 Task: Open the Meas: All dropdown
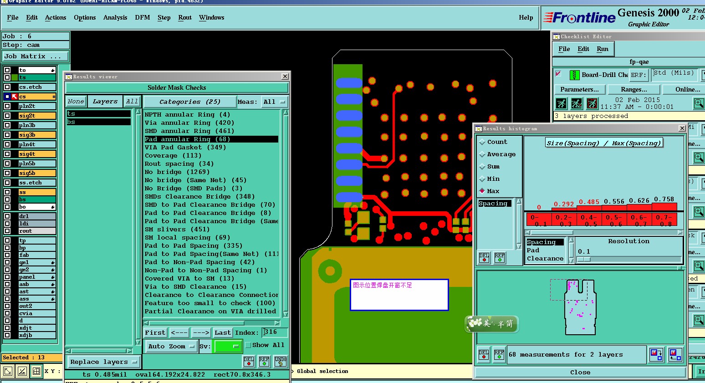275,102
